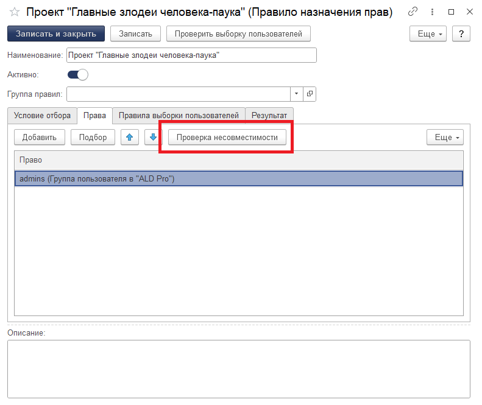Select the admins ALD Pro group row
This screenshot has width=482, height=405.
point(239,179)
